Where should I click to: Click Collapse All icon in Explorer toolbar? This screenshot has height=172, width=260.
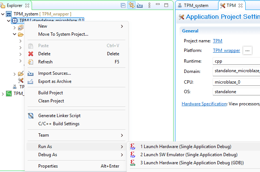[123, 6]
